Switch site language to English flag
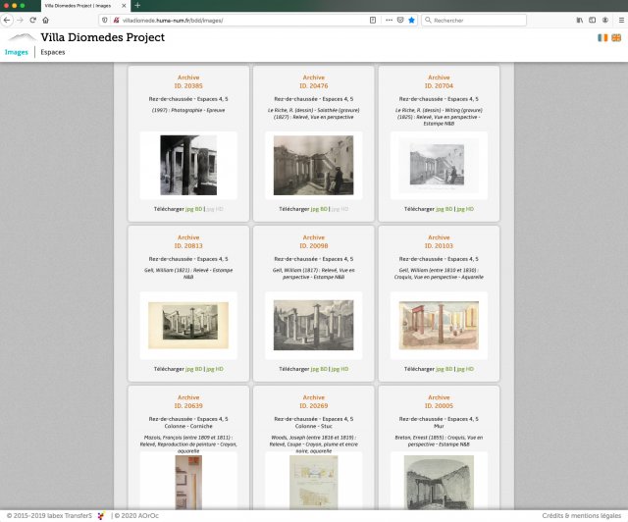The width and height of the screenshot is (628, 522). coord(616,37)
